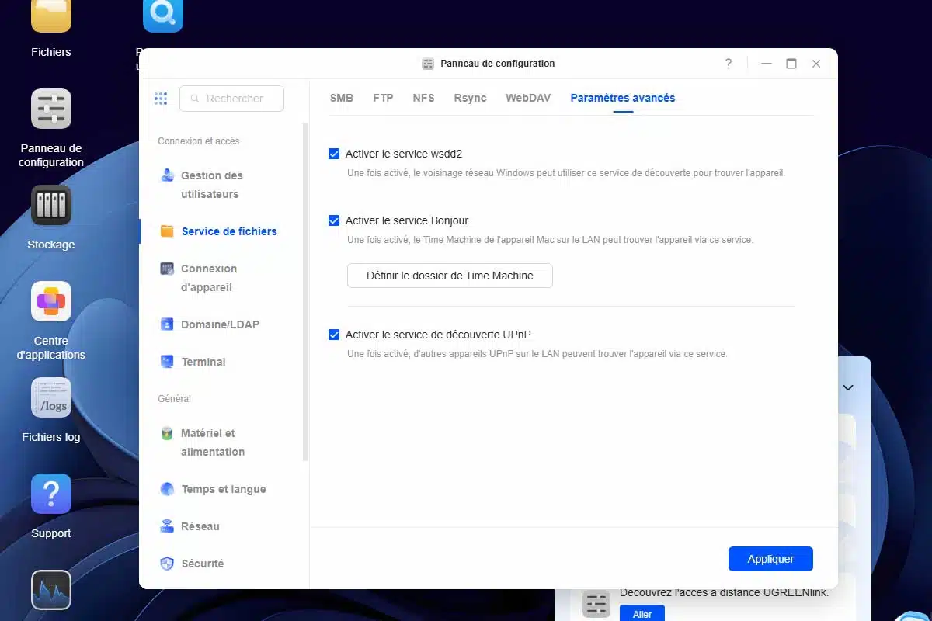This screenshot has height=621, width=932.
Task: Collapse the widget panel chevron on right
Action: 848,387
